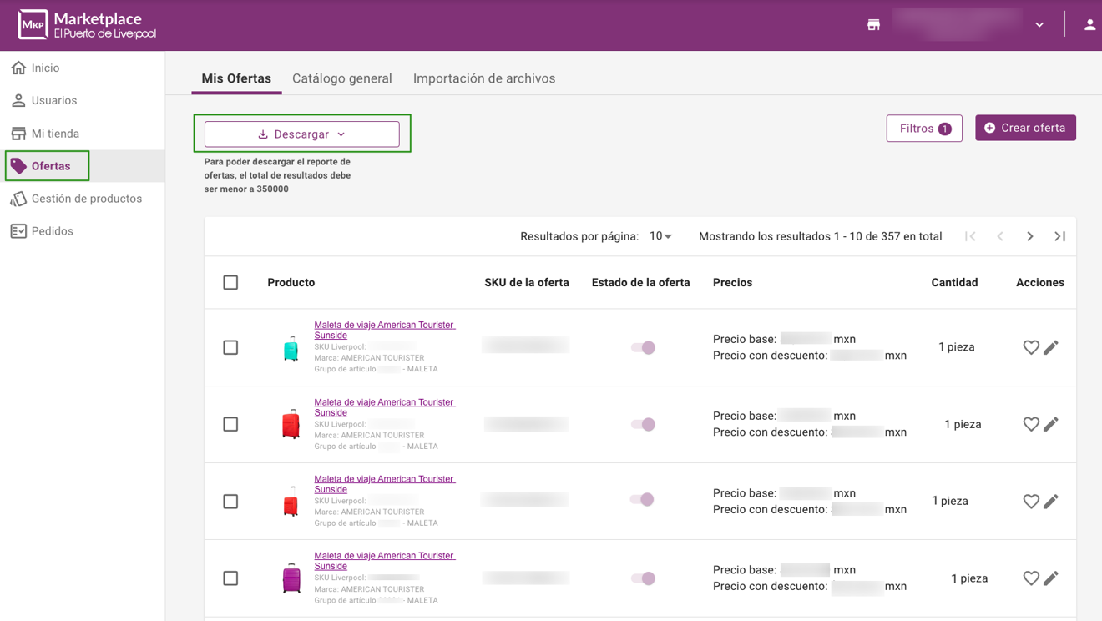Click the Cantidad column header

click(x=954, y=283)
